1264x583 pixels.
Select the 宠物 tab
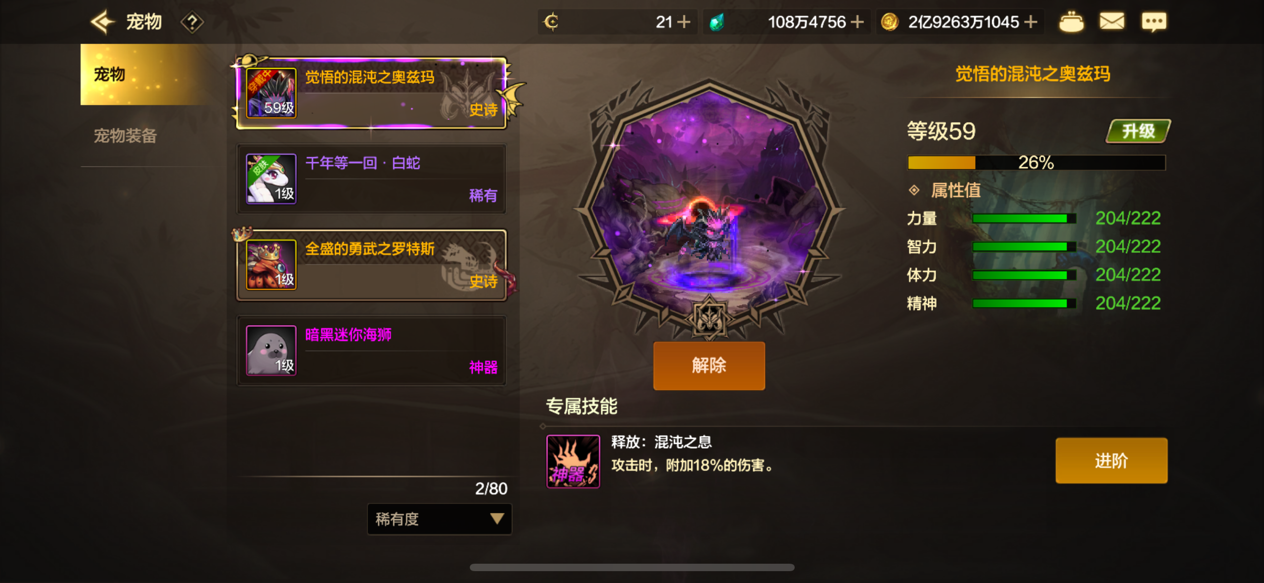coord(143,74)
